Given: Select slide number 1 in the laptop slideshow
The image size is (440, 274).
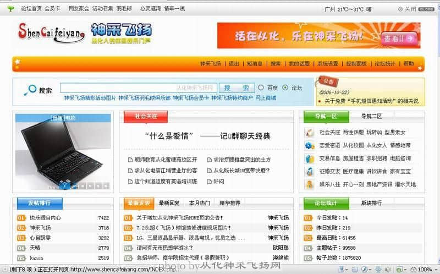Looking at the screenshot, I should pos(64,186).
